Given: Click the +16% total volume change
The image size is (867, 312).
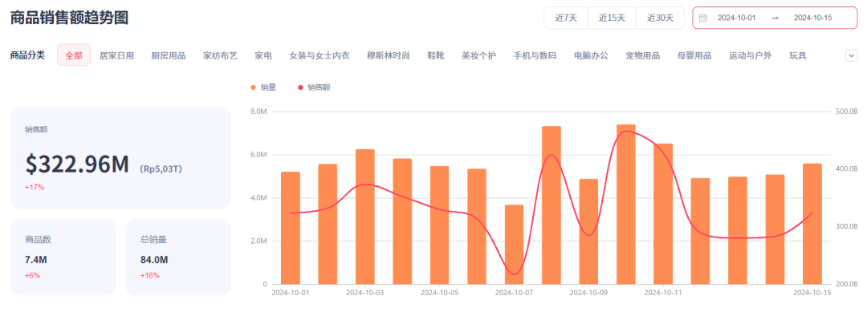Looking at the screenshot, I should click(x=150, y=275).
